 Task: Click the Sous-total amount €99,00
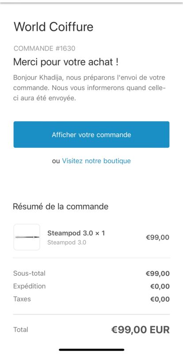(157, 273)
